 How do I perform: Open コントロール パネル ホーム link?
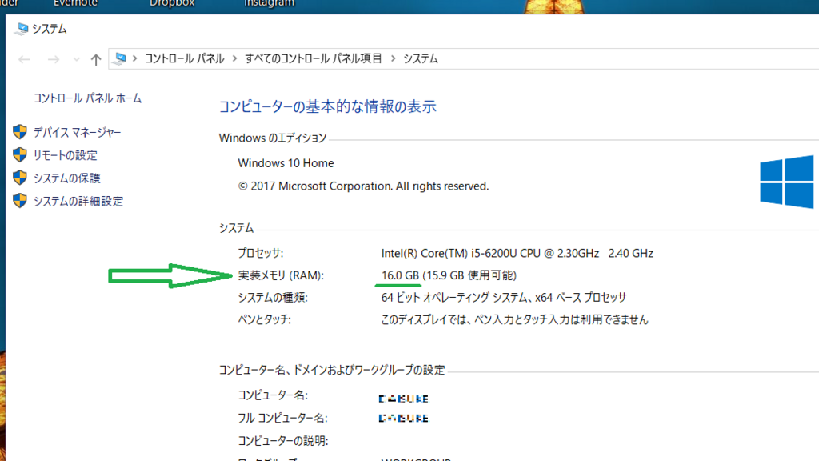[x=87, y=98]
